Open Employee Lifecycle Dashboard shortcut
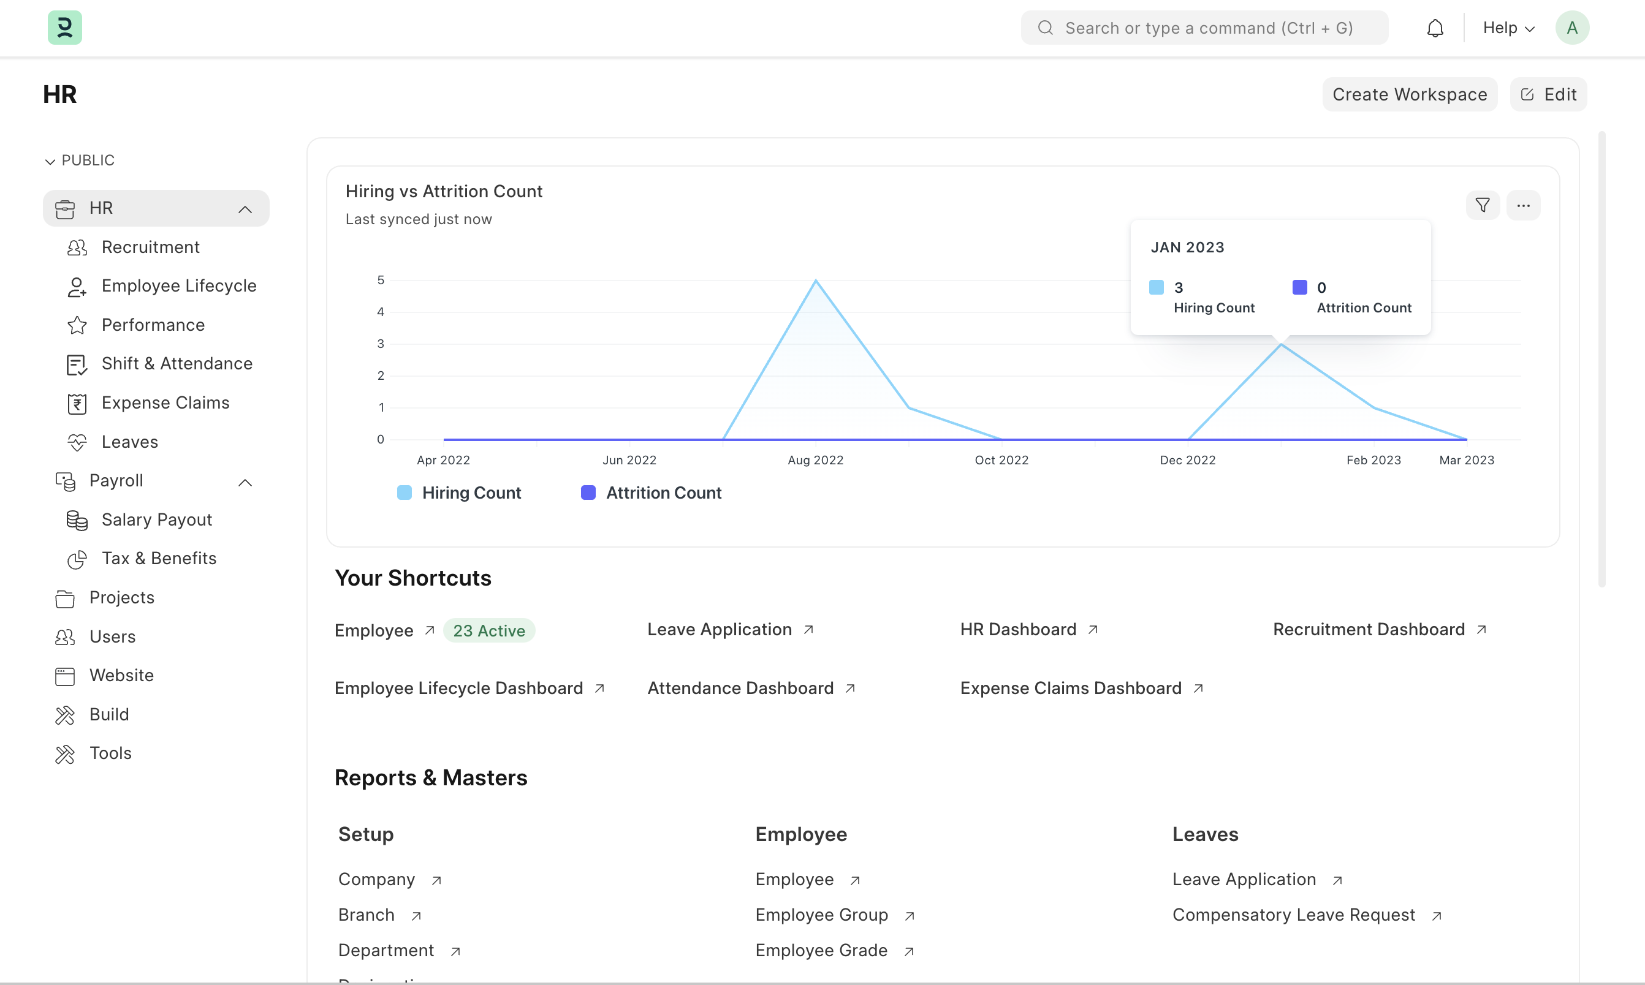 [458, 689]
